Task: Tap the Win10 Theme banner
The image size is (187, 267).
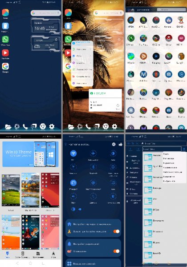Action: [x=30, y=154]
